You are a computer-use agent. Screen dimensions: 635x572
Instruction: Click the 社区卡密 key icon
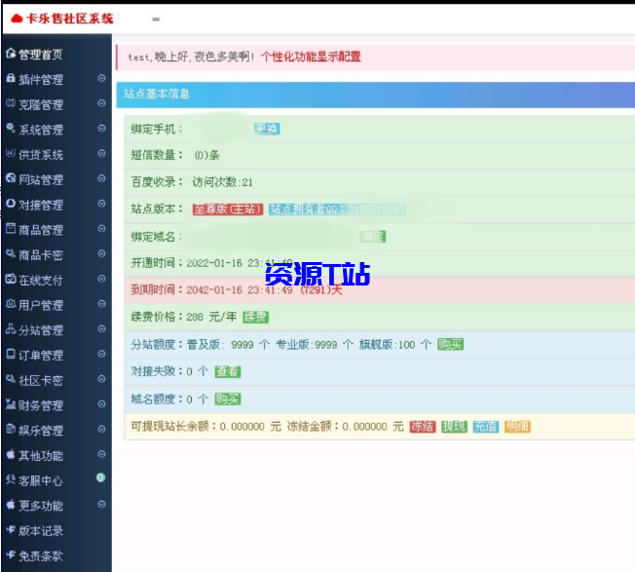pyautogui.click(x=11, y=379)
